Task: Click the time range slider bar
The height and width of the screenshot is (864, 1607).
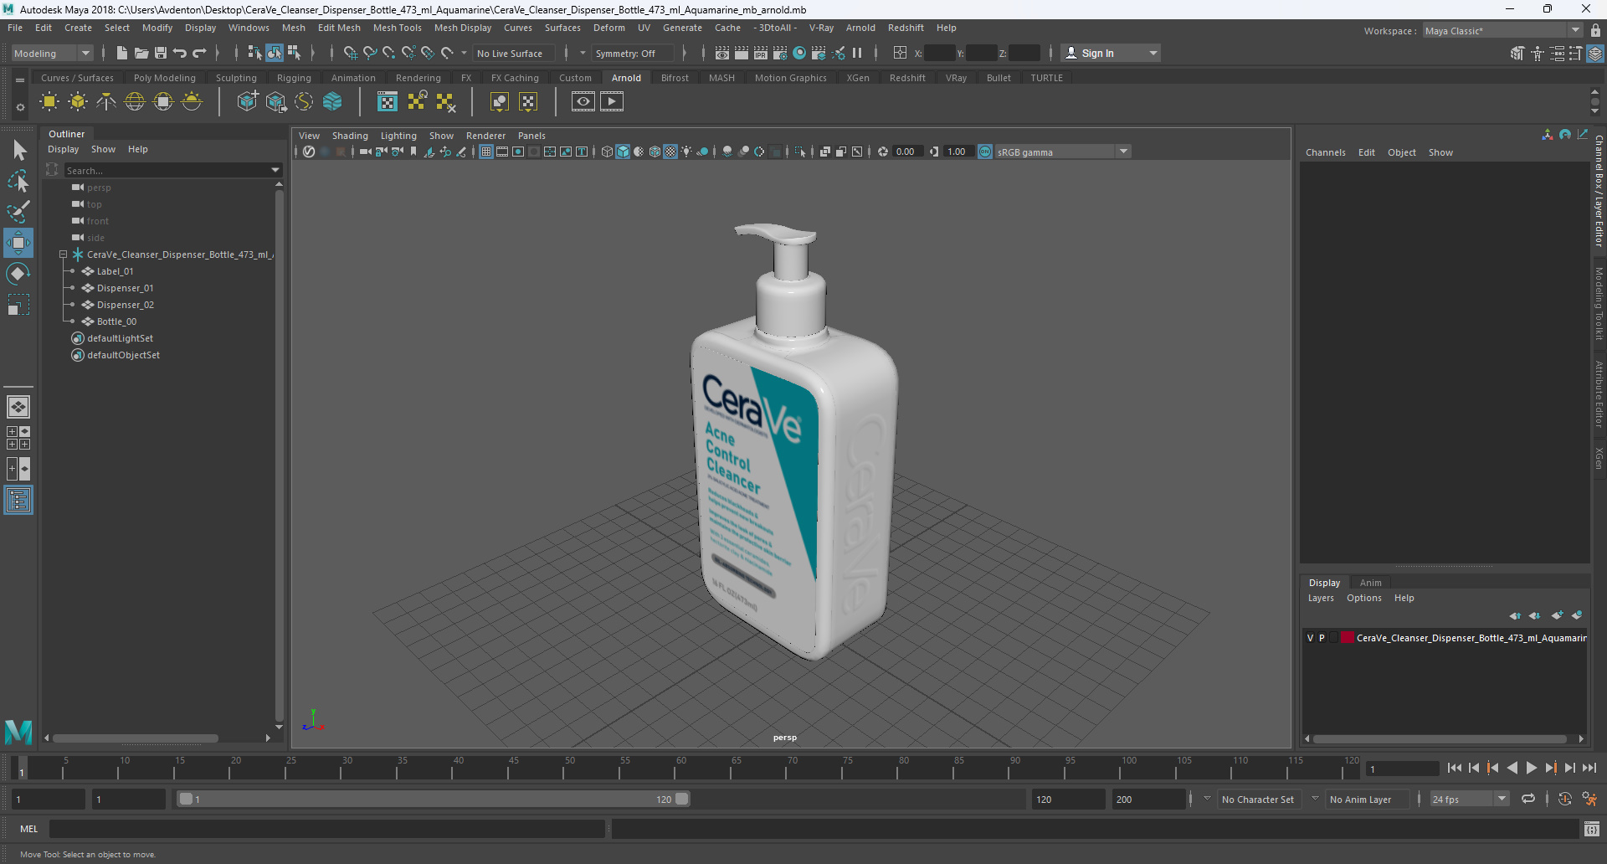Action: tap(434, 799)
